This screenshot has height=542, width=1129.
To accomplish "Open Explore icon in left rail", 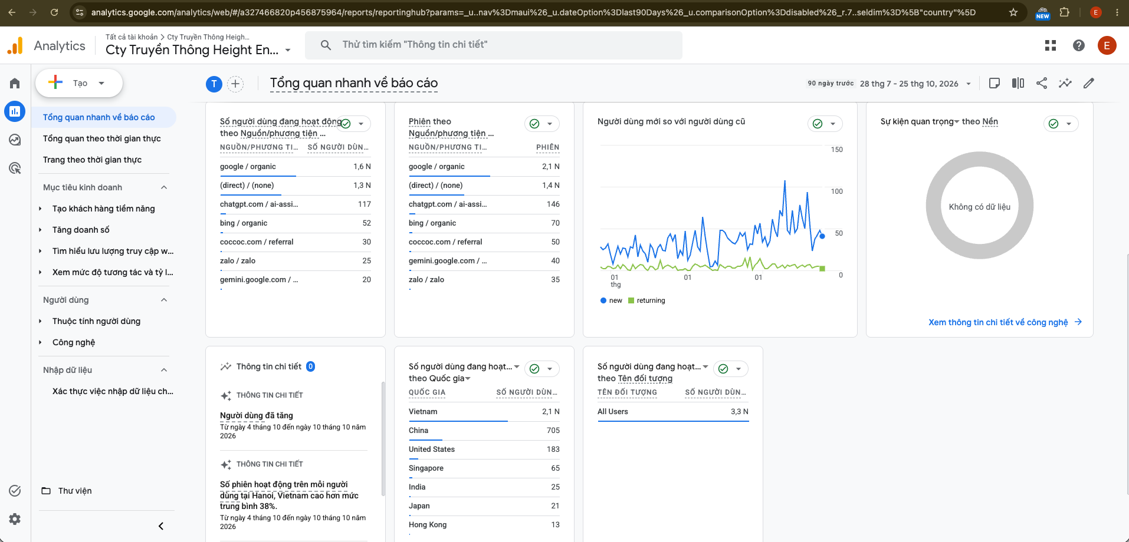I will (x=15, y=140).
